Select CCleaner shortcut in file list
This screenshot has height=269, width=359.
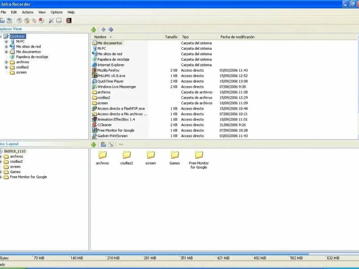pyautogui.click(x=105, y=125)
